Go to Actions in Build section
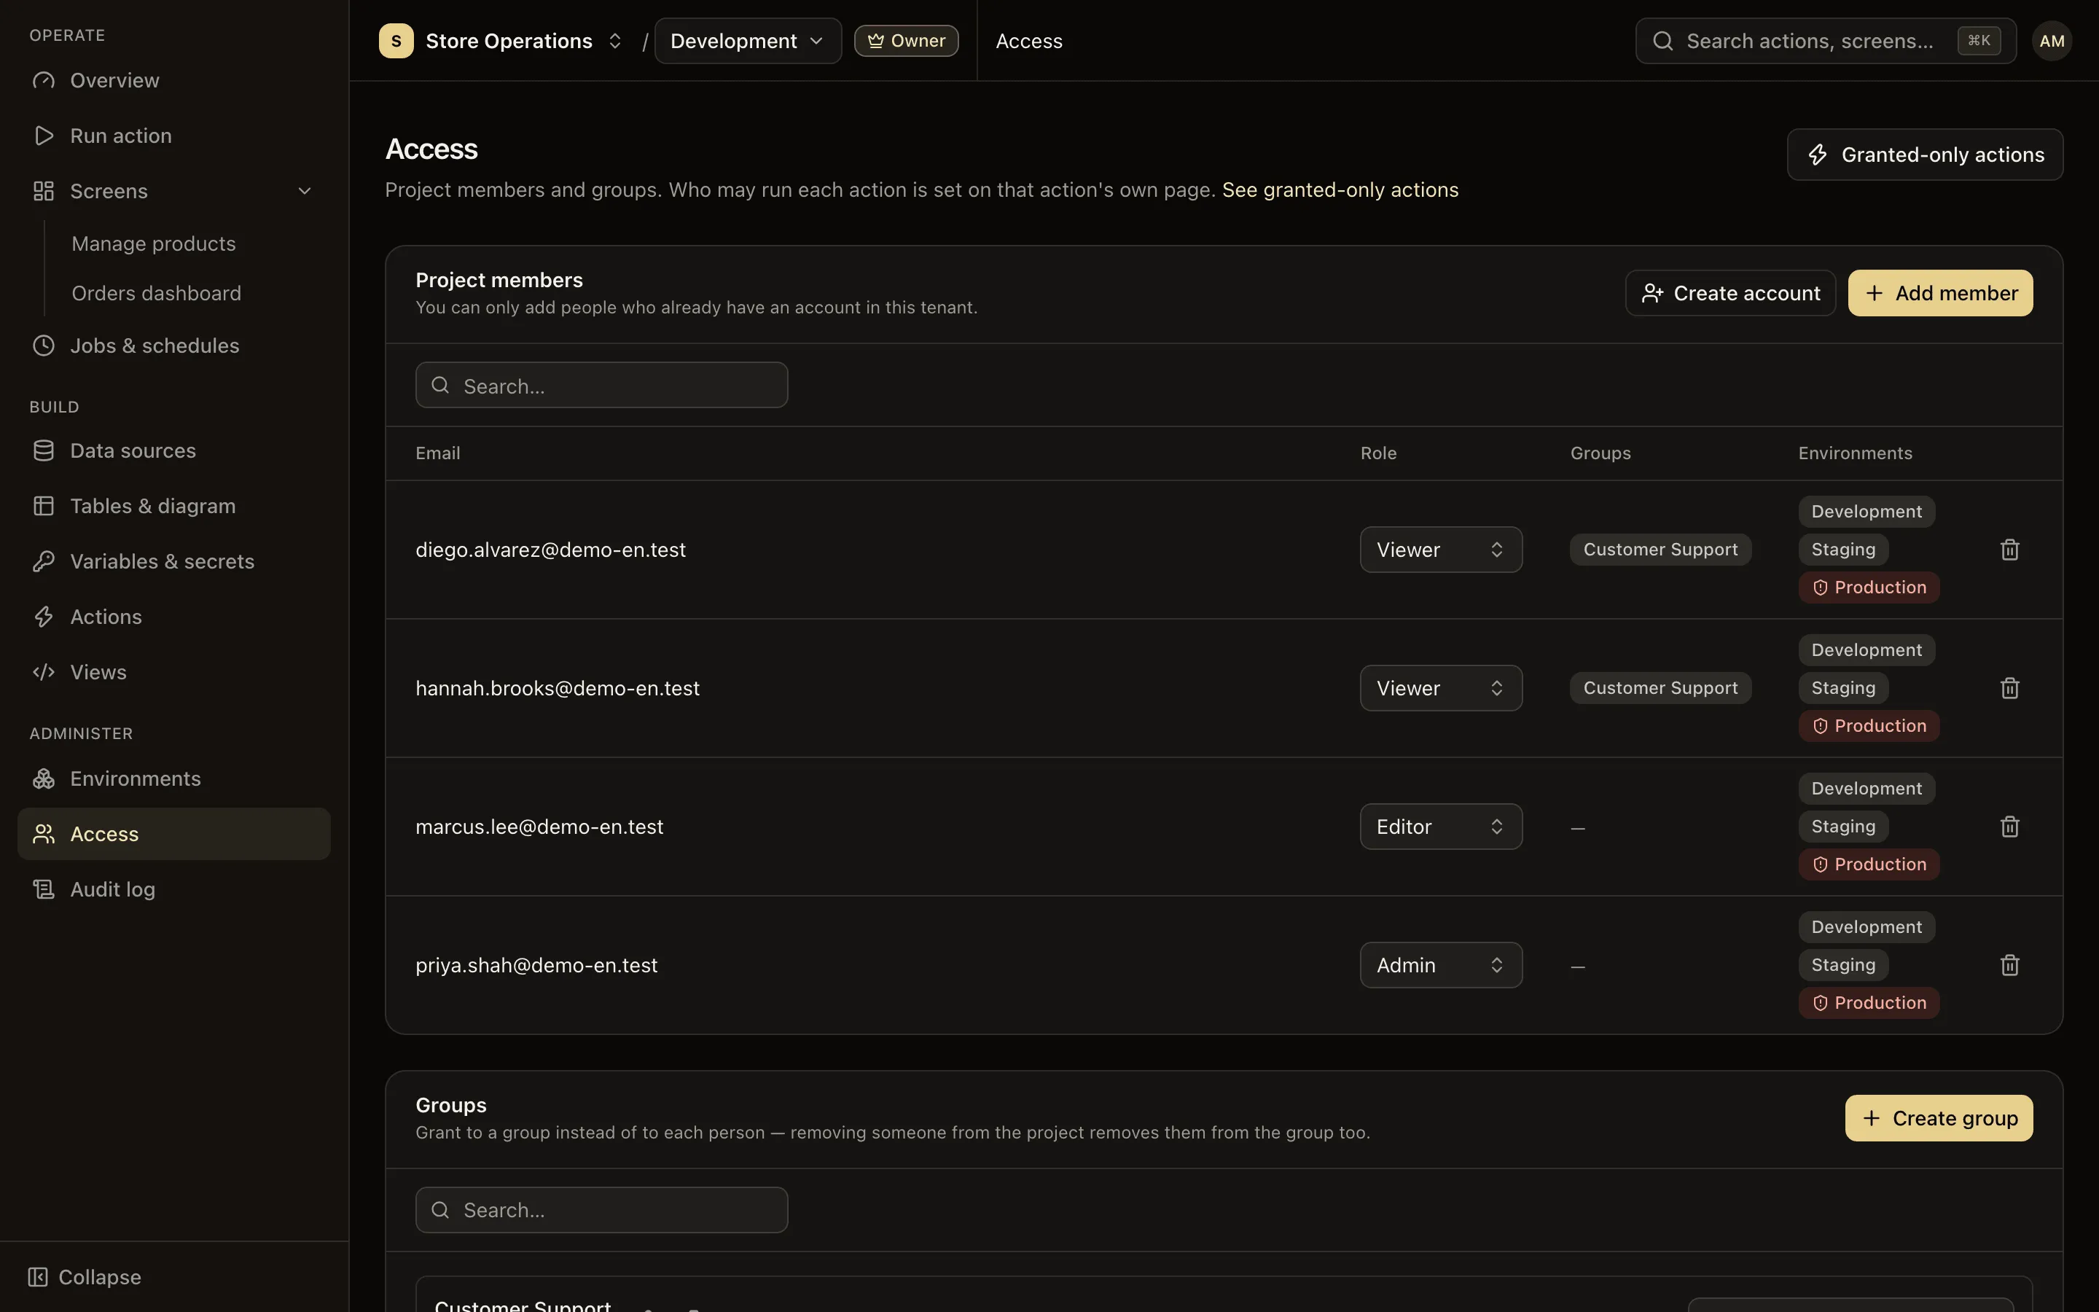 pyautogui.click(x=173, y=617)
